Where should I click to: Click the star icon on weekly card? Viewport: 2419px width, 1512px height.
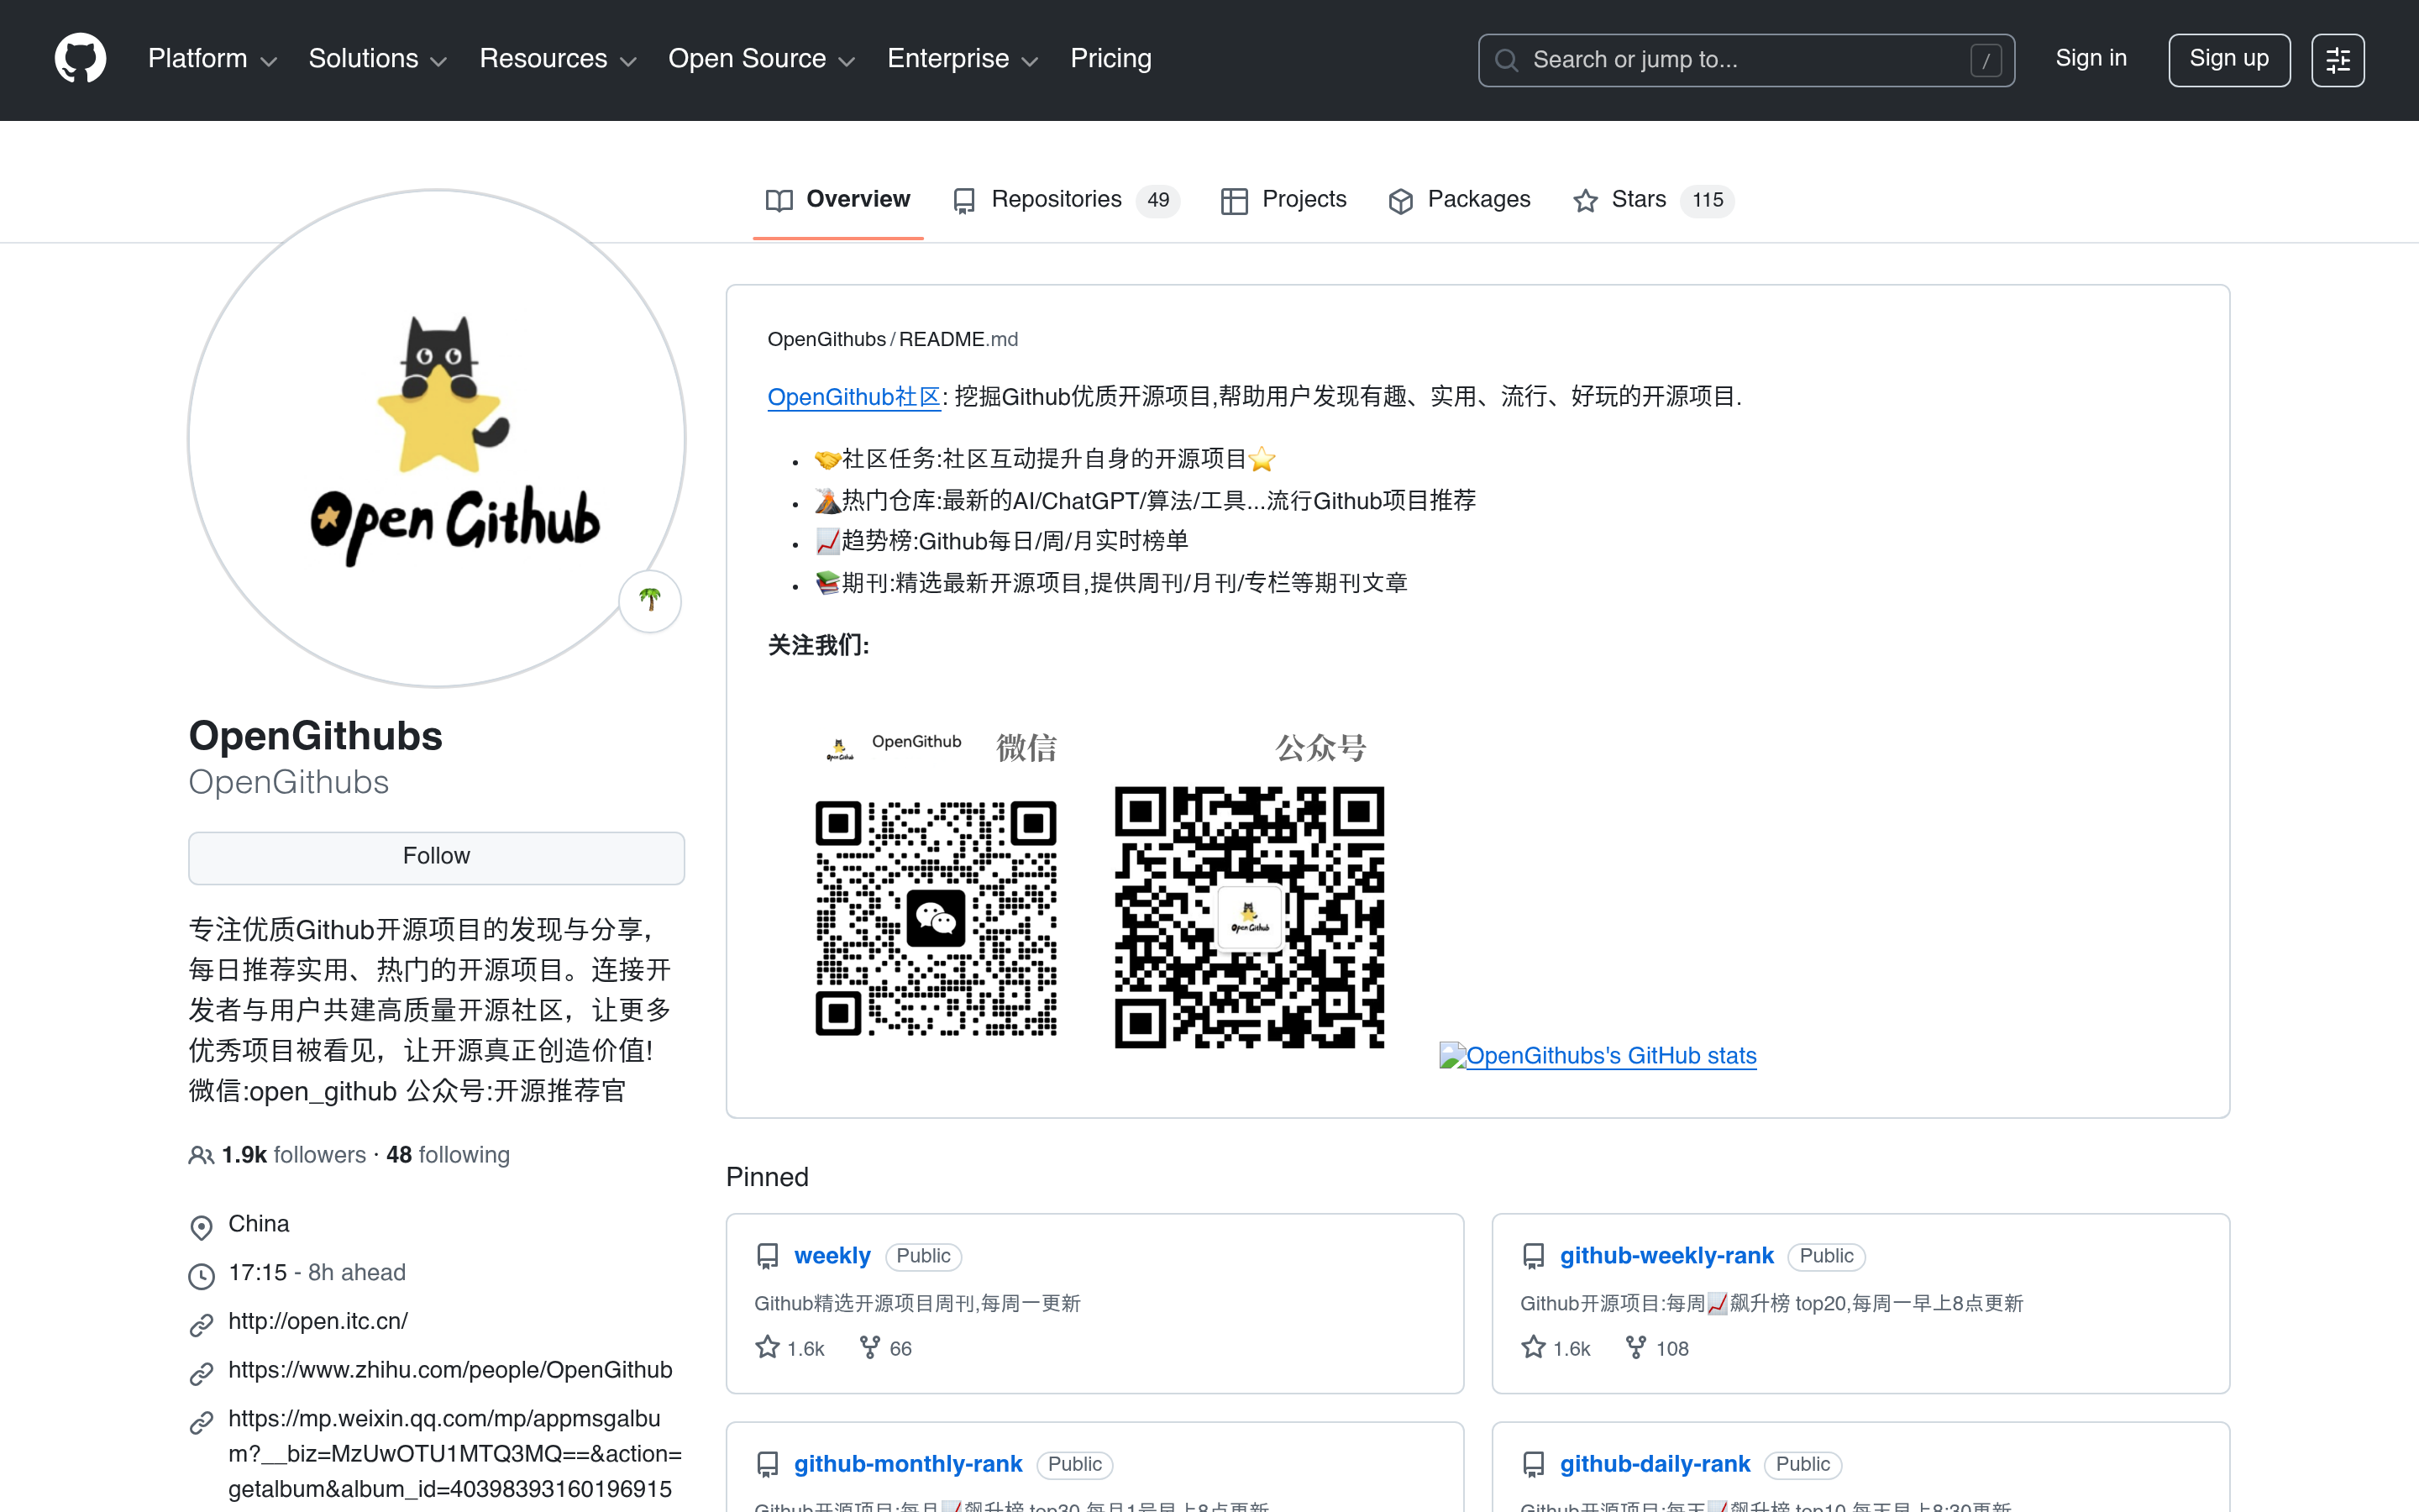(x=768, y=1347)
